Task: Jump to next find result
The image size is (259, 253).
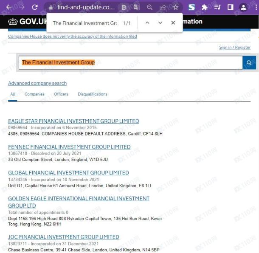Action: (160, 23)
